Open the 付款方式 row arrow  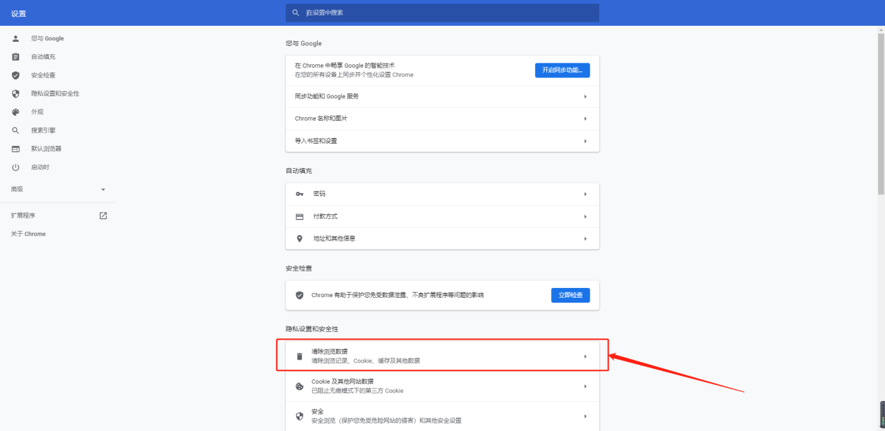click(x=585, y=216)
